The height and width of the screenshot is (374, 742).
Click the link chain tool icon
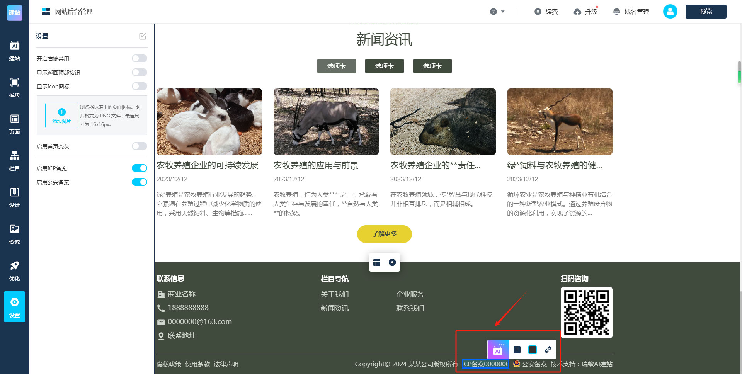pyautogui.click(x=548, y=350)
